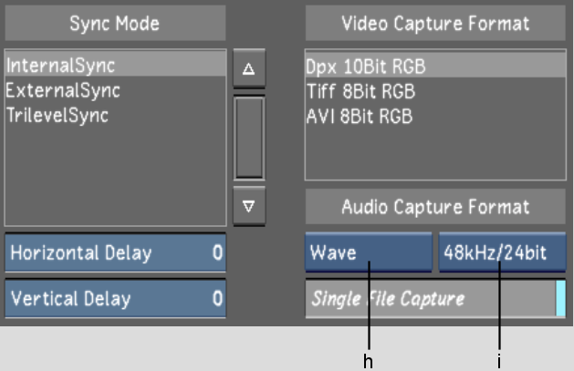Screen dimensions: 574x371
Task: Click the Horizontal Delay label
Action: 82,252
